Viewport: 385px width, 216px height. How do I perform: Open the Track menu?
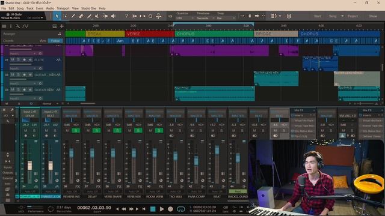(29, 8)
